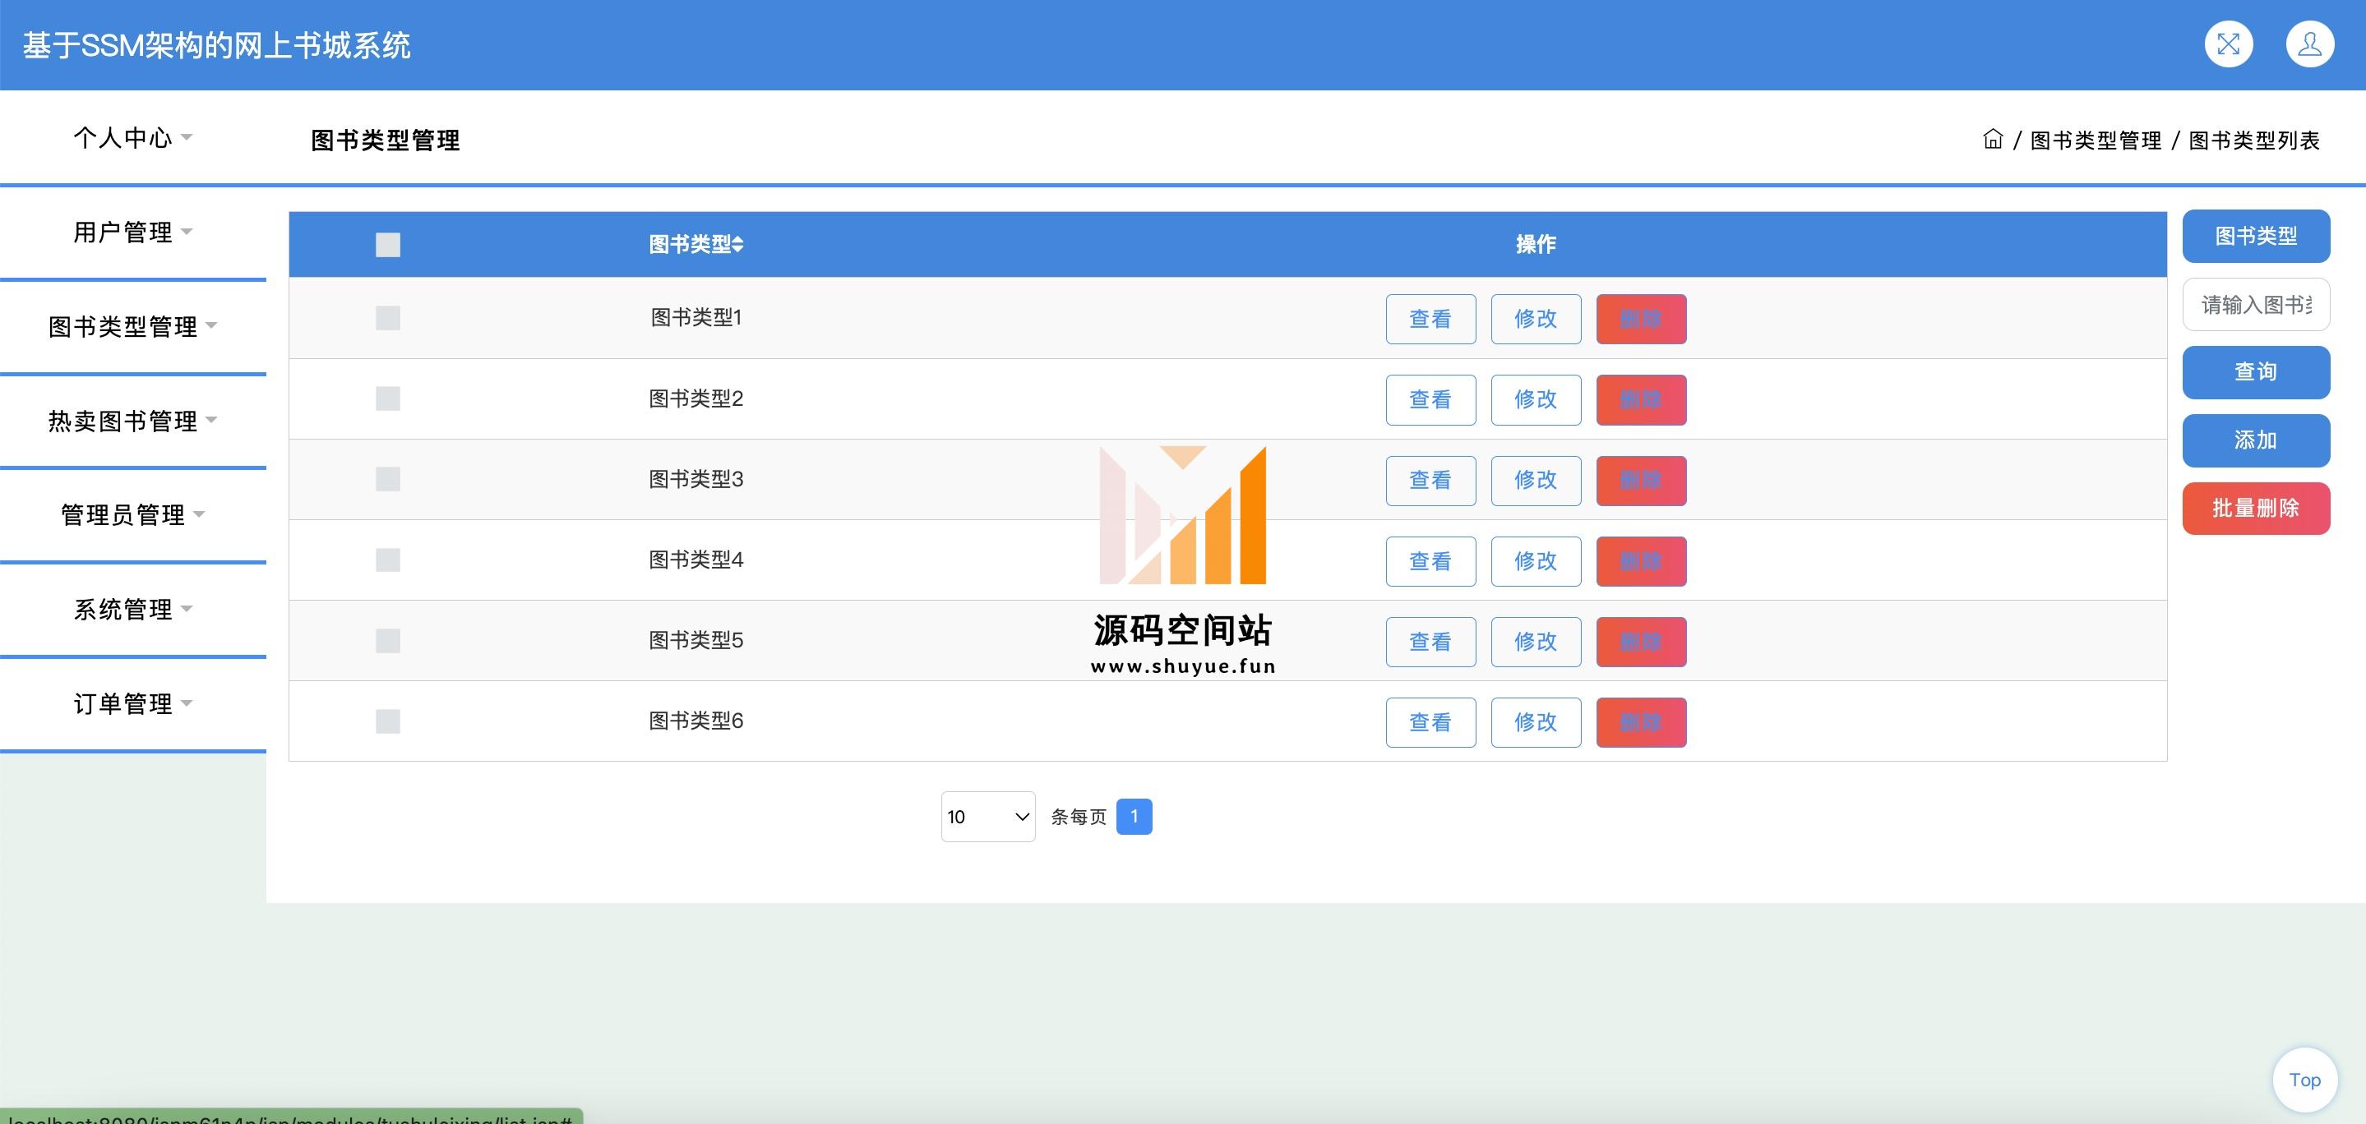Click the blue 图书类型 label button
The image size is (2366, 1124).
2256,236
